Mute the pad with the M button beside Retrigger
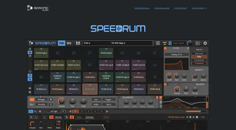This screenshot has width=236, height=130. (x=51, y=100)
